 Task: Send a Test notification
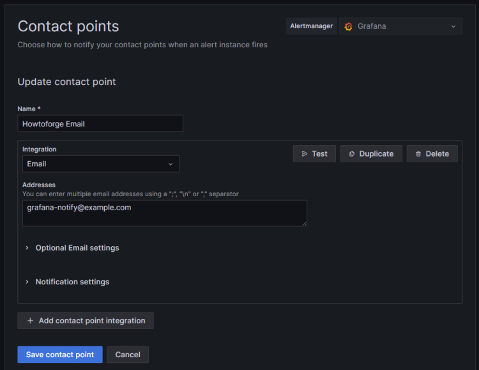point(314,154)
